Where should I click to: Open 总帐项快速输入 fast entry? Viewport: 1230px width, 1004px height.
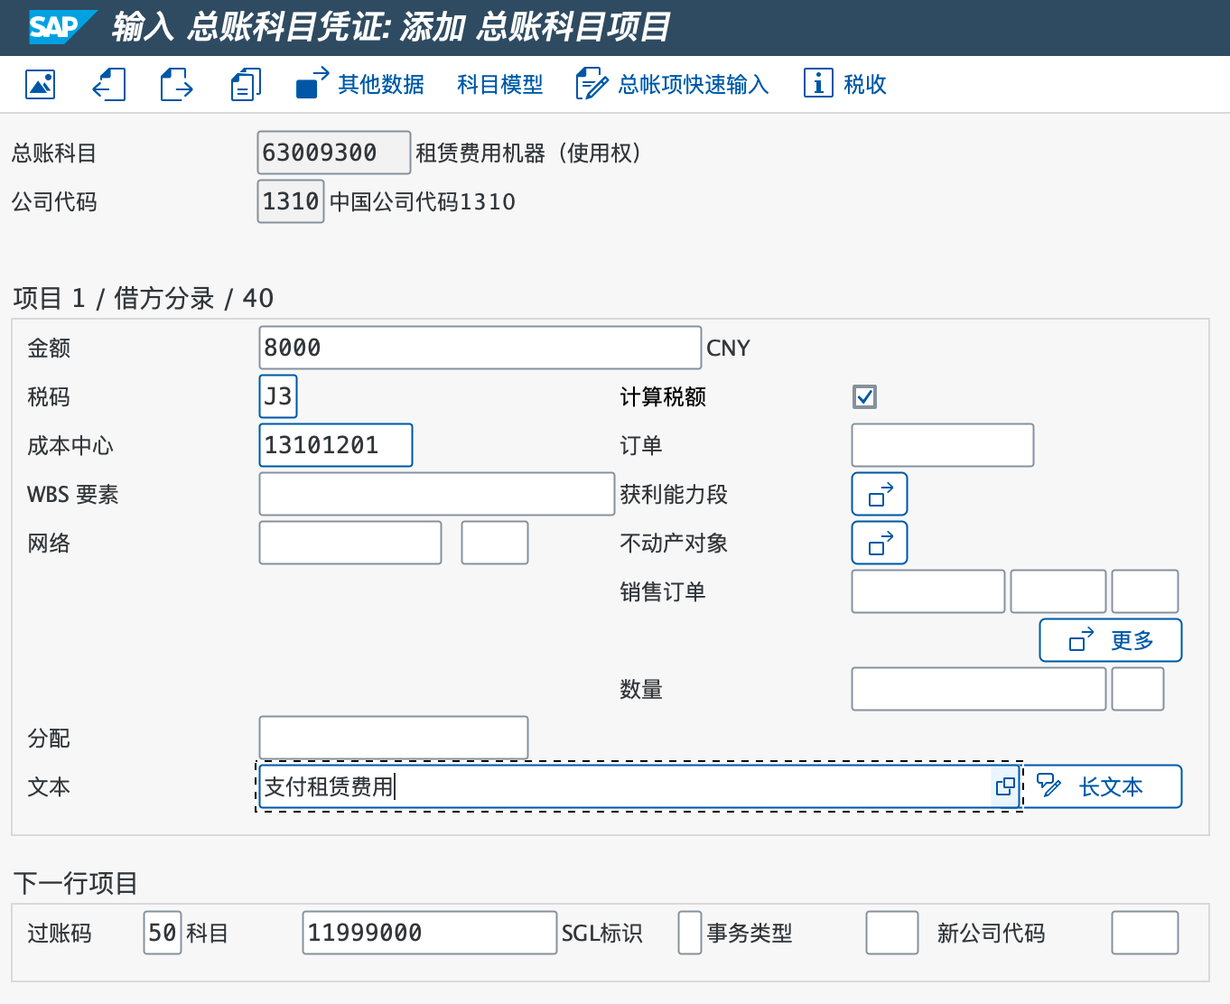pos(672,84)
